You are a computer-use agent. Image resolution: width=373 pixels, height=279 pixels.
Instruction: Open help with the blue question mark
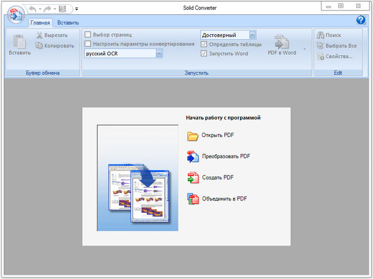pos(361,20)
